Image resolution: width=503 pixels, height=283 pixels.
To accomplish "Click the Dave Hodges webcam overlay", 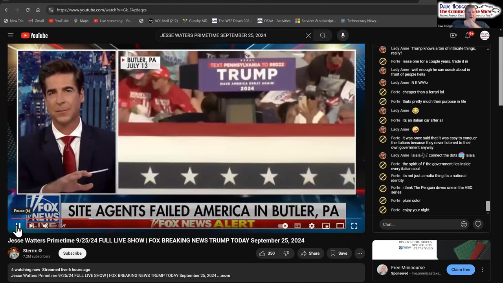I will point(469,14).
